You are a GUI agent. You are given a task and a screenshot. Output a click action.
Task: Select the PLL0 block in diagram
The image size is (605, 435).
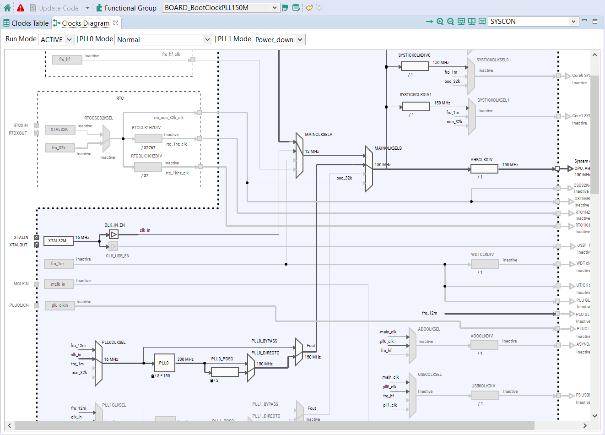point(164,363)
